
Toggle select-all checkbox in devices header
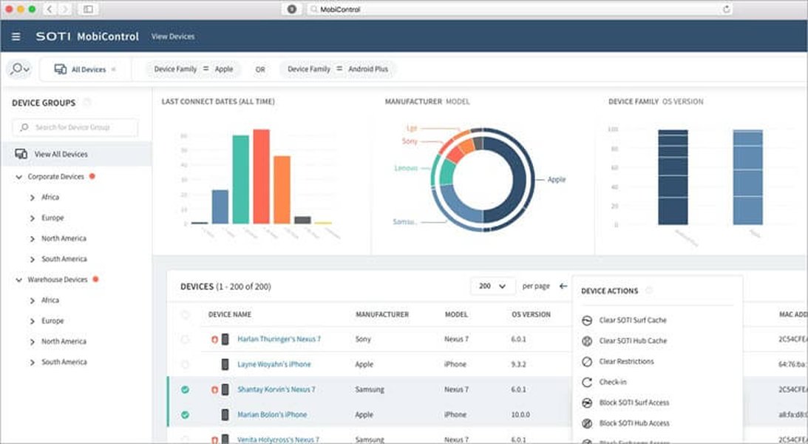tap(186, 314)
